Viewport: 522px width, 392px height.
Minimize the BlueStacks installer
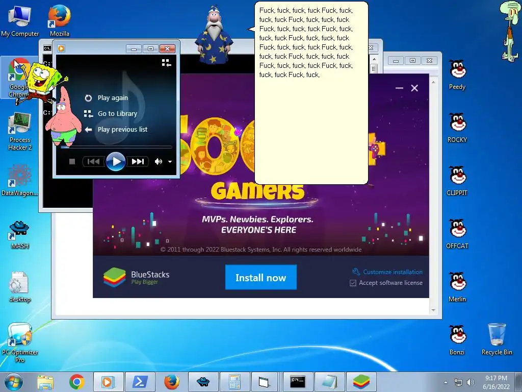pyautogui.click(x=399, y=88)
